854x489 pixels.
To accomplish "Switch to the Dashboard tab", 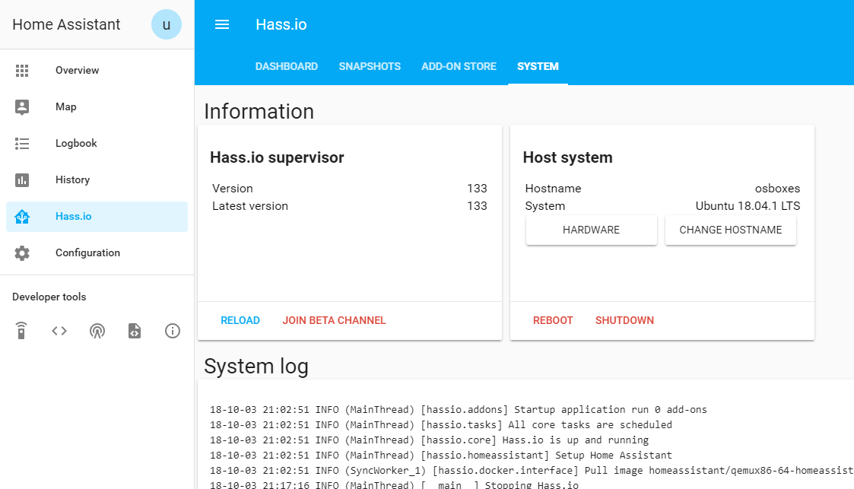I will pyautogui.click(x=287, y=67).
